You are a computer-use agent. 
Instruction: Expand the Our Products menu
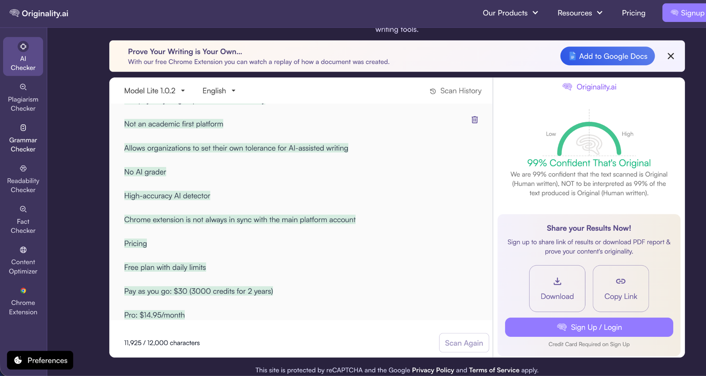click(510, 13)
